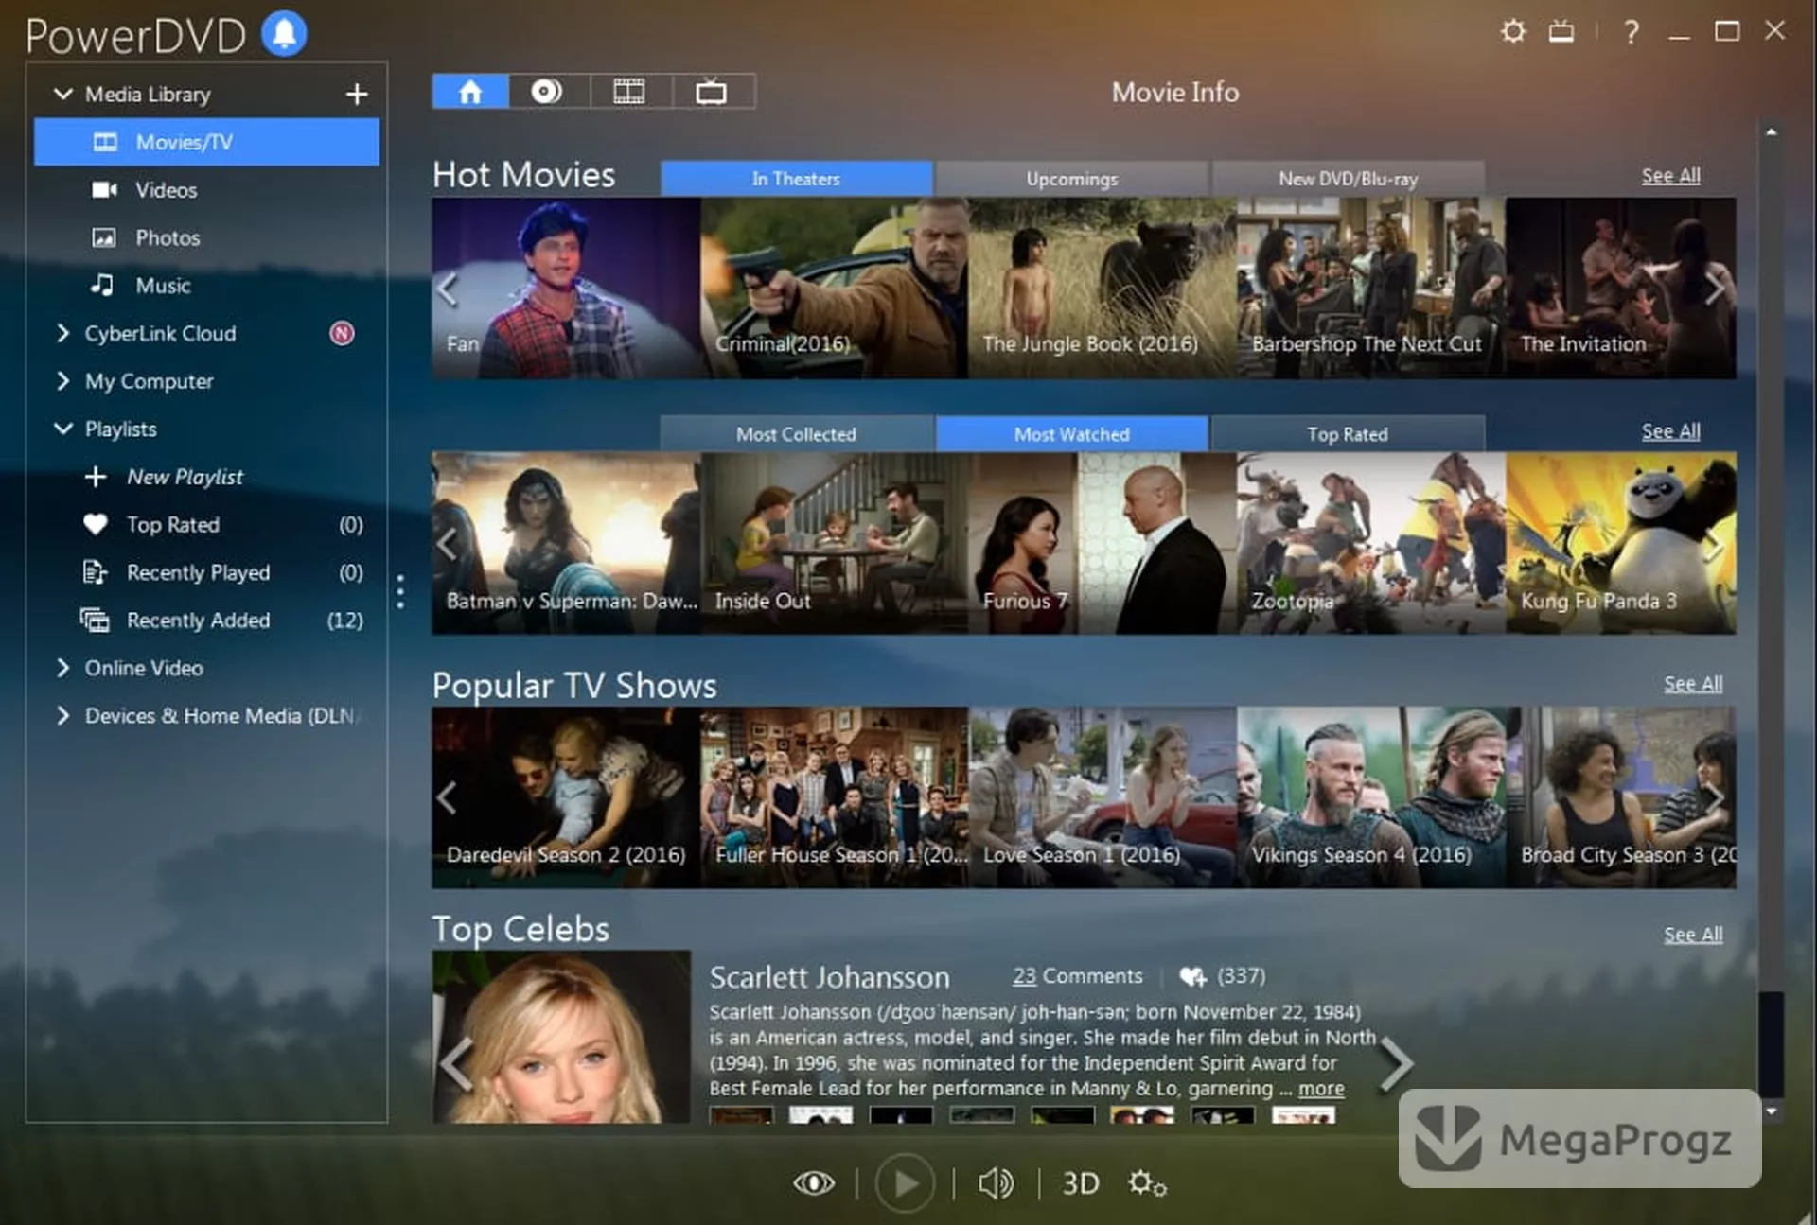Select the disc movie tab icon
The width and height of the screenshot is (1817, 1225).
[547, 92]
